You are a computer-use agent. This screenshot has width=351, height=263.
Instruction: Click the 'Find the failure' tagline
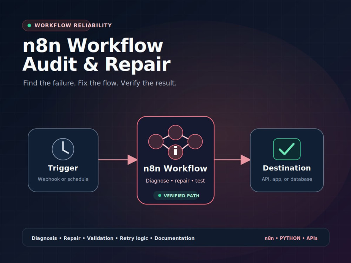[100, 83]
